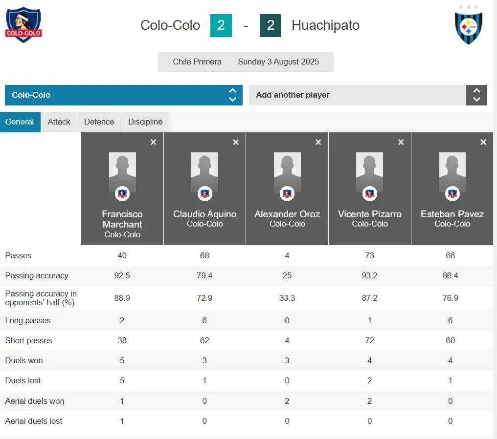
Task: Click Esteban Pavez's Colo-Colo badge icon
Action: 452,194
